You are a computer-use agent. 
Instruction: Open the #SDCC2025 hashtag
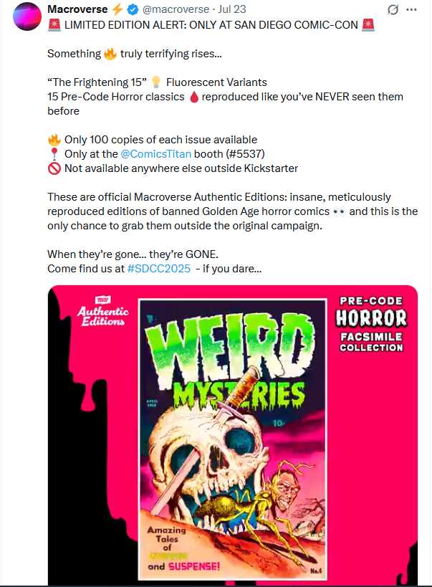159,269
